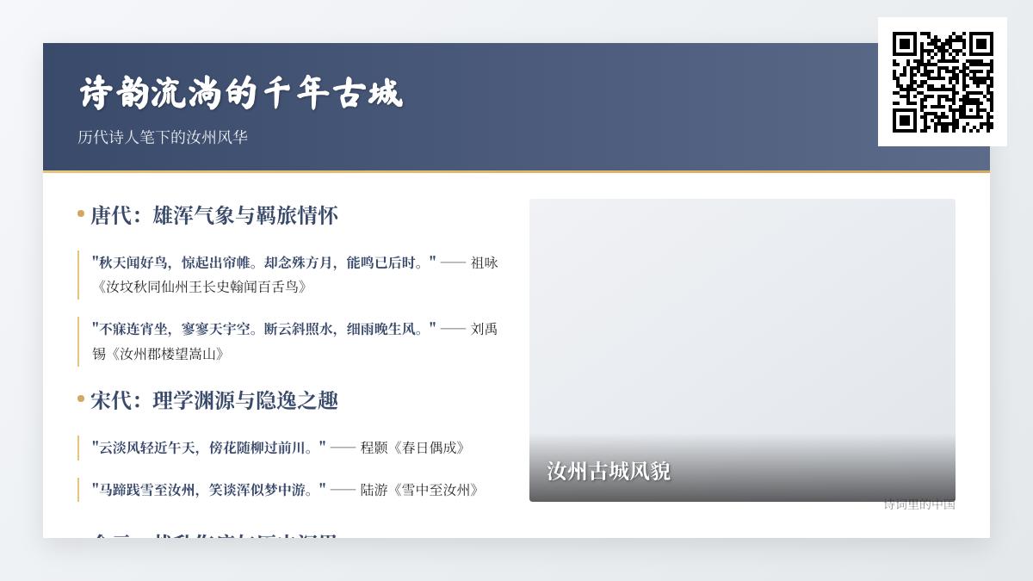Click the title 诗韵流淌的千年古城
Image resolution: width=1033 pixels, height=581 pixels.
[x=240, y=94]
